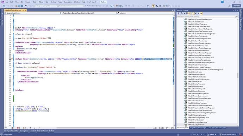Click the errors count indicator in editor status
The height and width of the screenshot is (136, 243).
(x=19, y=128)
